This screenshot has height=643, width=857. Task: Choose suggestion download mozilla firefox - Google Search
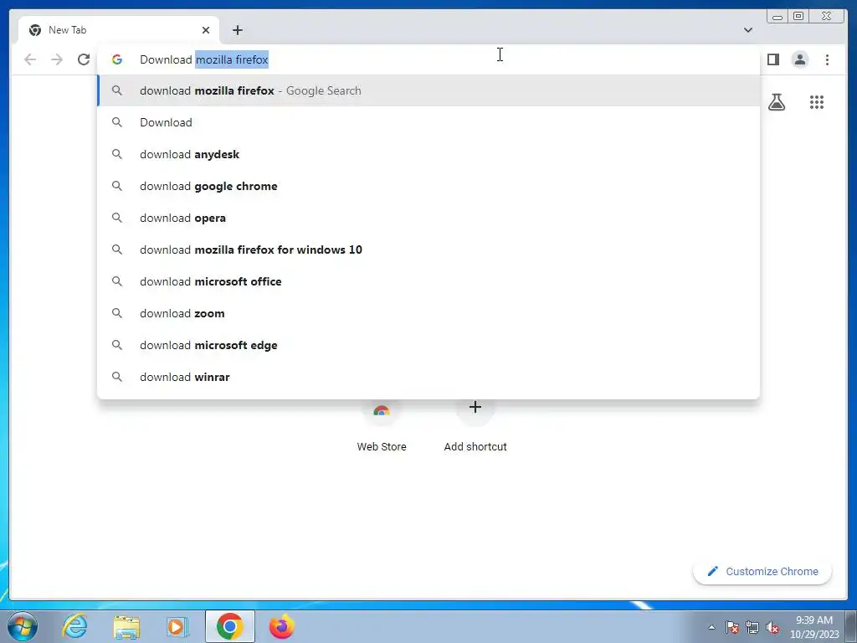428,90
